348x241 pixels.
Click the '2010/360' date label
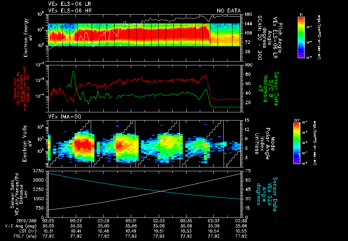(27, 221)
